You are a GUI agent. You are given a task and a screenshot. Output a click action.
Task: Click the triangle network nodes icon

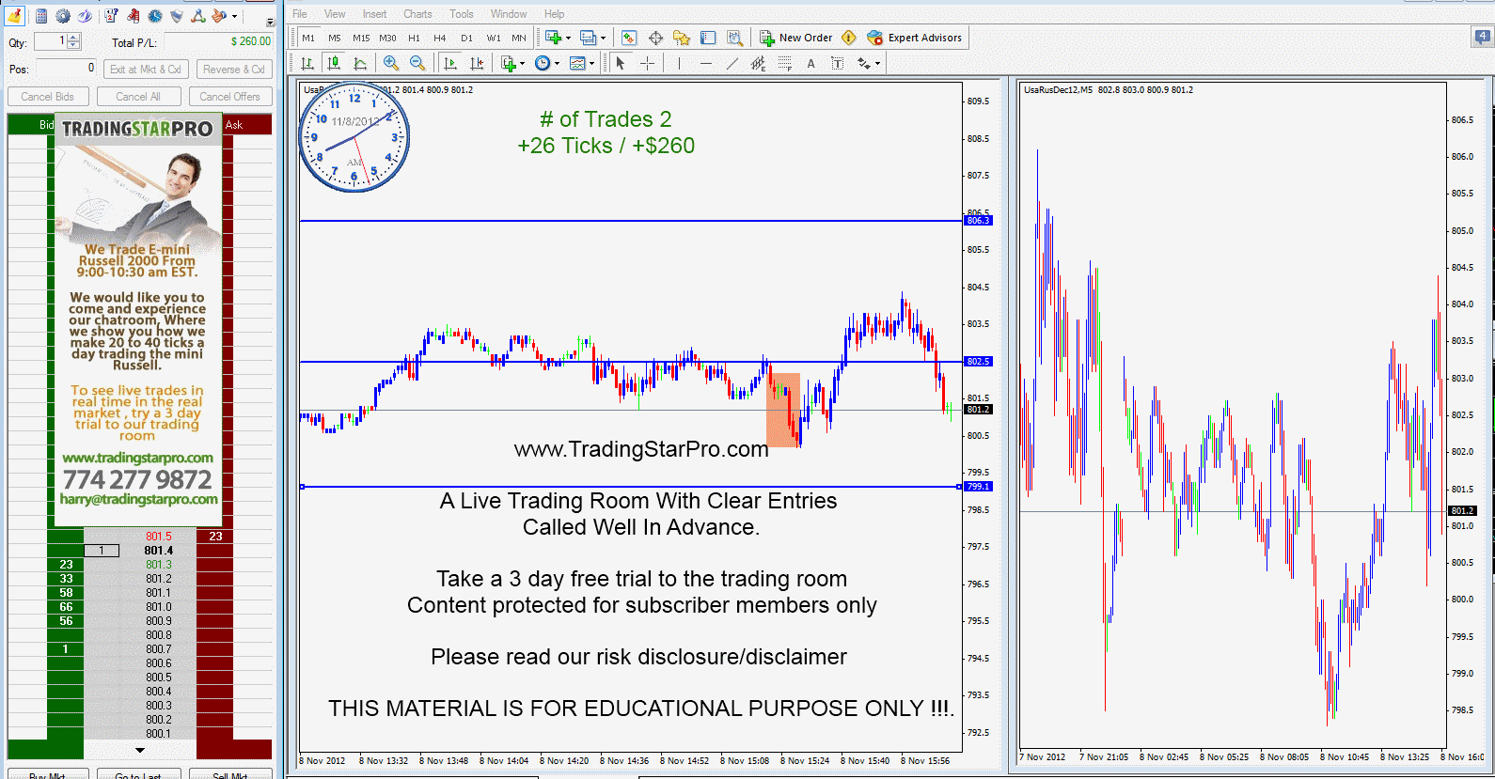pyautogui.click(x=198, y=16)
